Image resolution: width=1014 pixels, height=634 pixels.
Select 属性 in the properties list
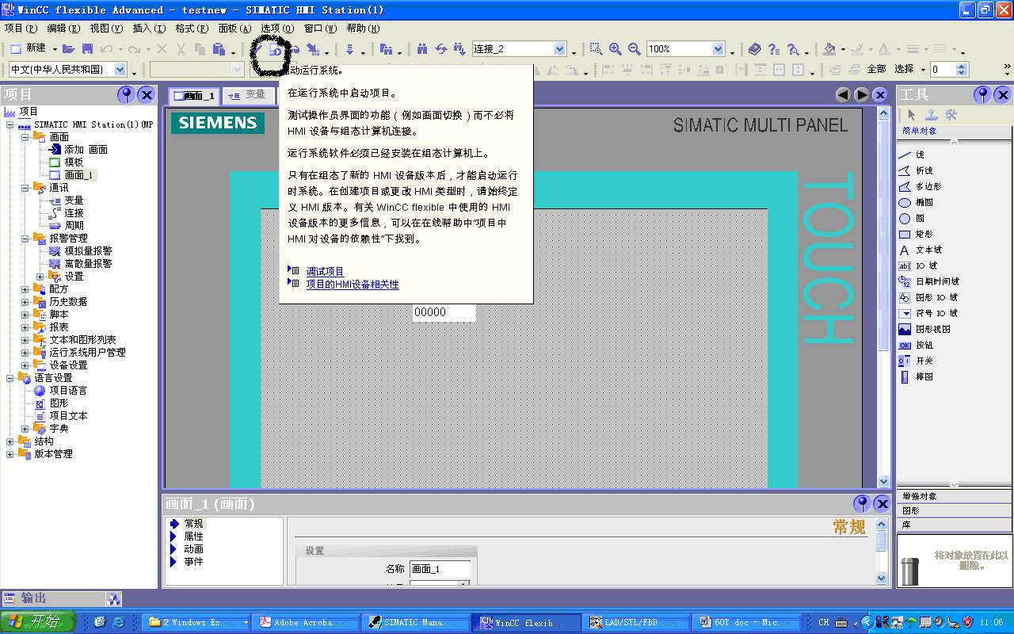click(x=193, y=537)
